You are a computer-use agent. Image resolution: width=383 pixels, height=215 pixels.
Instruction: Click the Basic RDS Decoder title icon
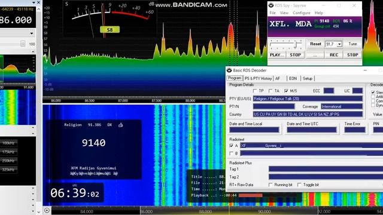coord(229,70)
